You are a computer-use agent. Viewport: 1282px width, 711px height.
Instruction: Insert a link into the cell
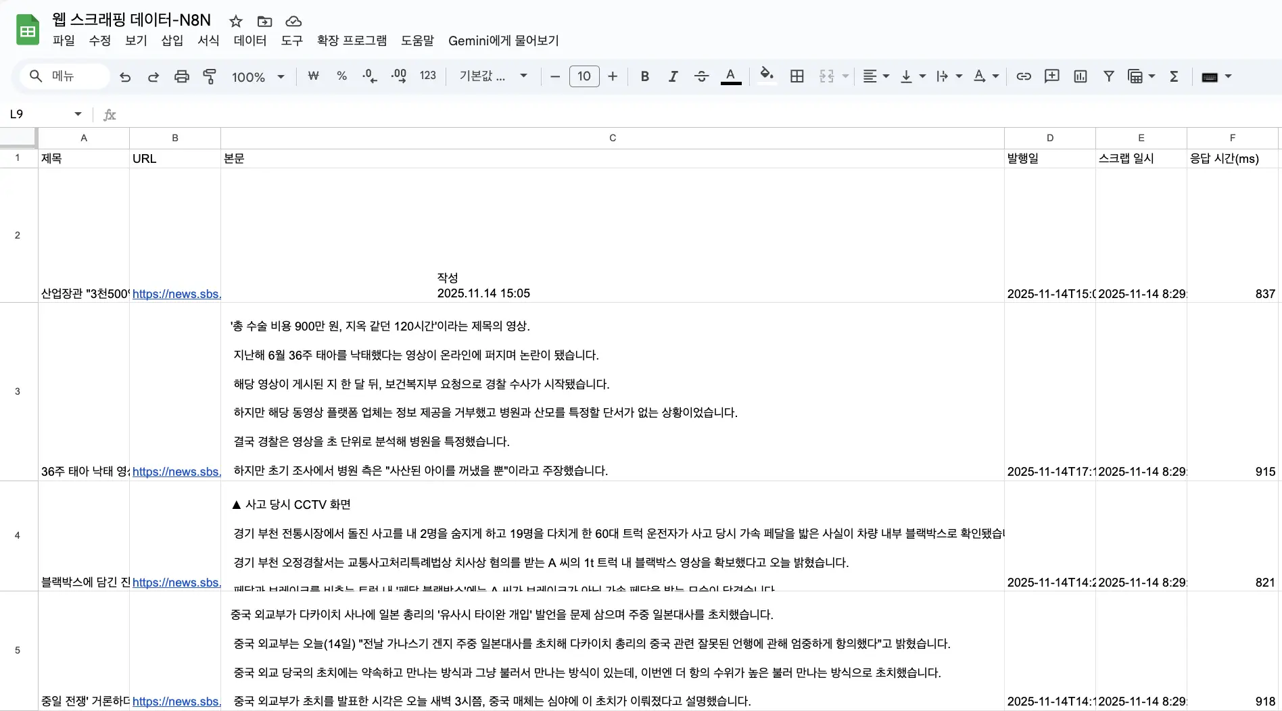click(1023, 76)
